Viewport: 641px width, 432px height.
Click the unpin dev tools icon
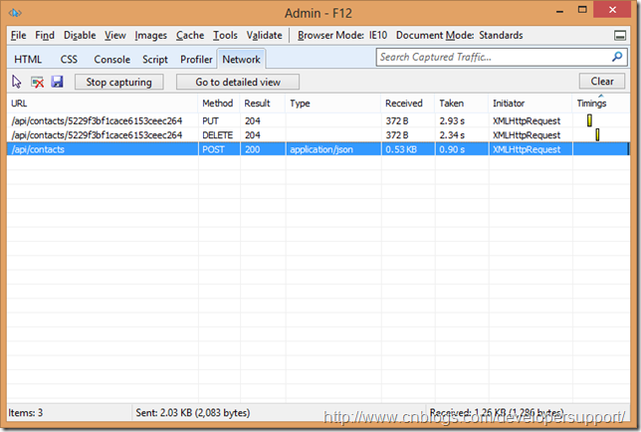point(620,36)
